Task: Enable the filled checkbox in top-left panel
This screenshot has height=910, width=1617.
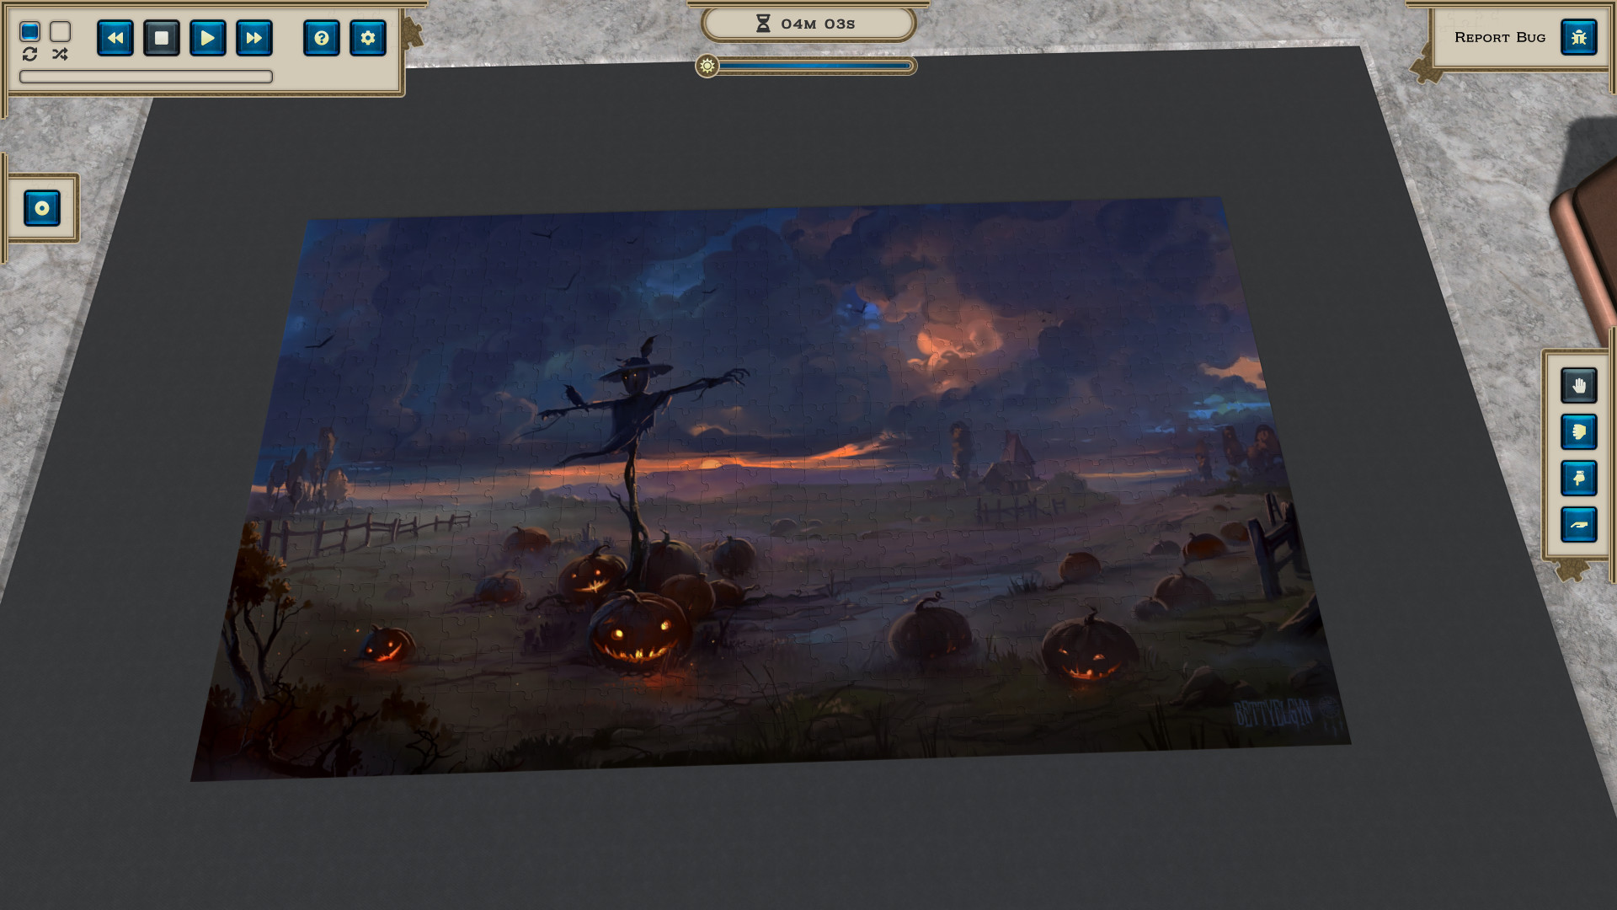Action: click(x=30, y=31)
